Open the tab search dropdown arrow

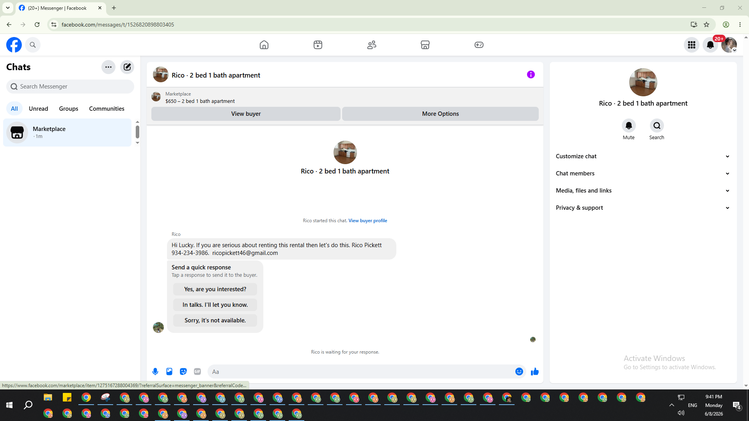(x=8, y=8)
